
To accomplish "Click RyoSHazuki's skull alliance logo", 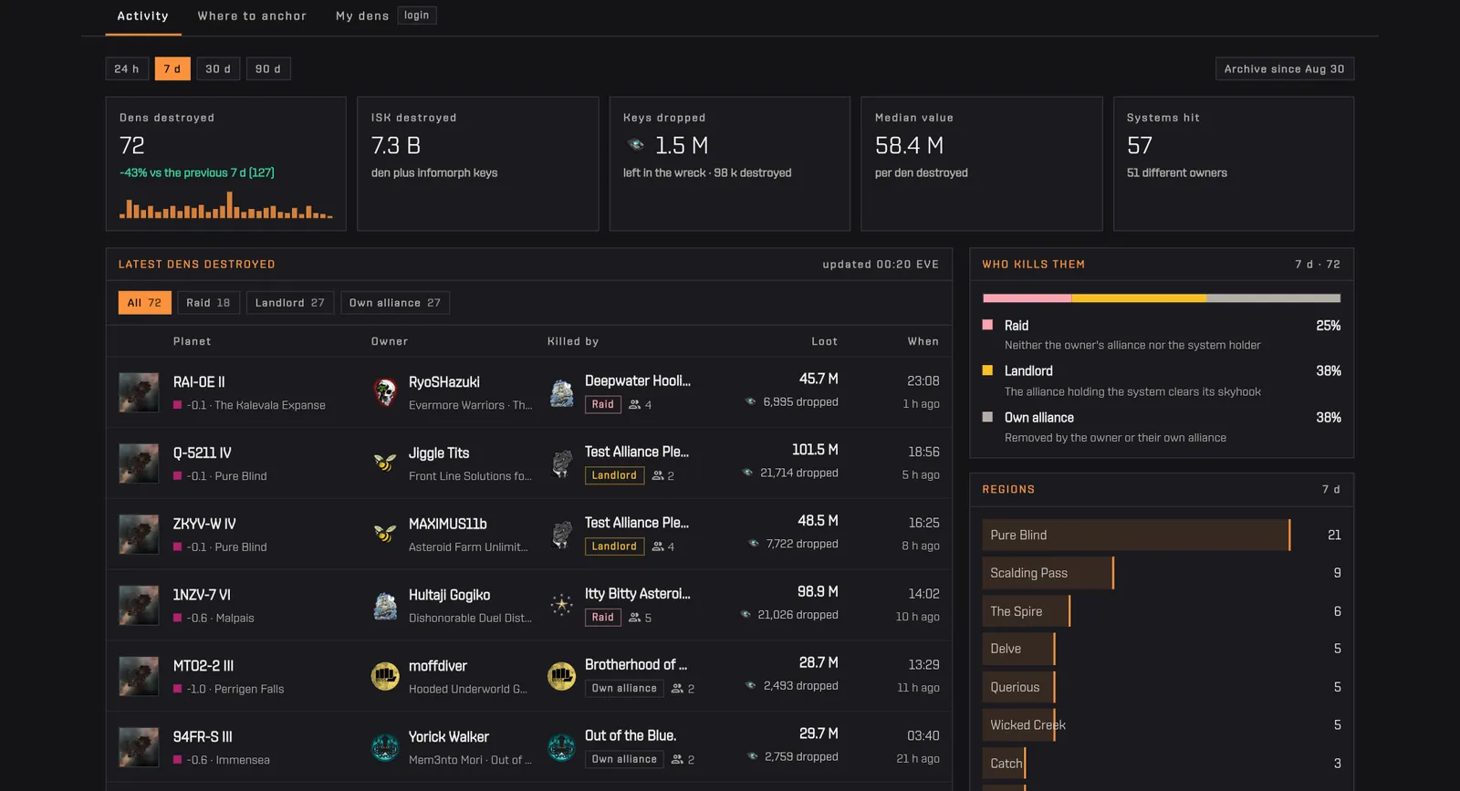I will [385, 392].
